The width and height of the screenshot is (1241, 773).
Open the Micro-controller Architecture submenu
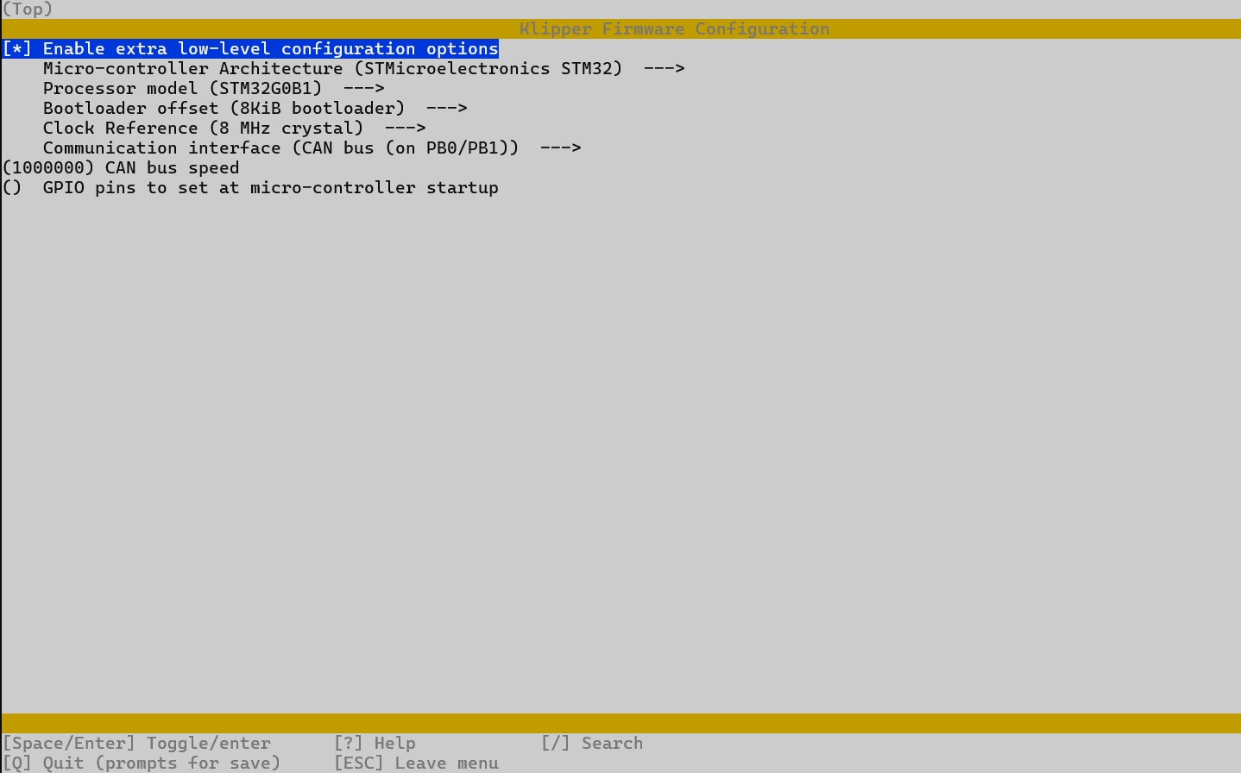[364, 69]
